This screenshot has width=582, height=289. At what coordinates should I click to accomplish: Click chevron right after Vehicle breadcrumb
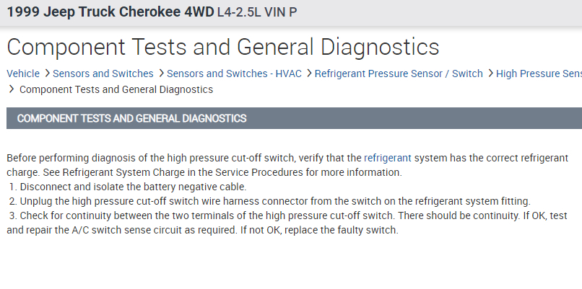pyautogui.click(x=47, y=74)
